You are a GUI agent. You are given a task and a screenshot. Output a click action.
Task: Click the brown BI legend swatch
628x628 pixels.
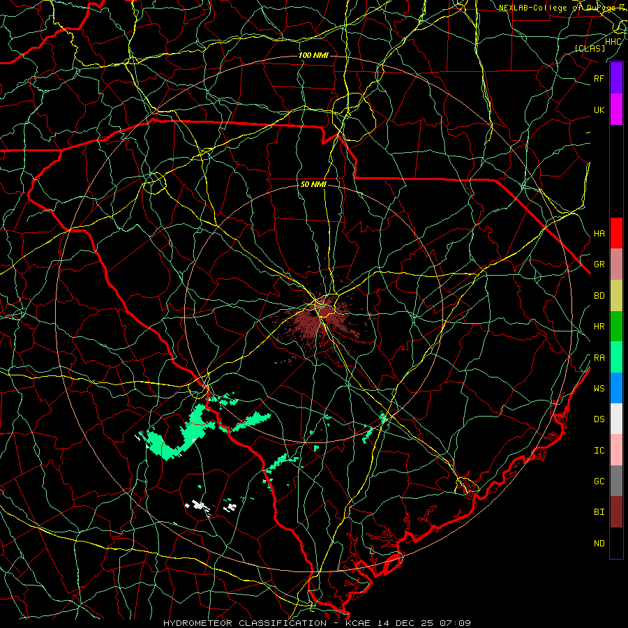click(616, 511)
